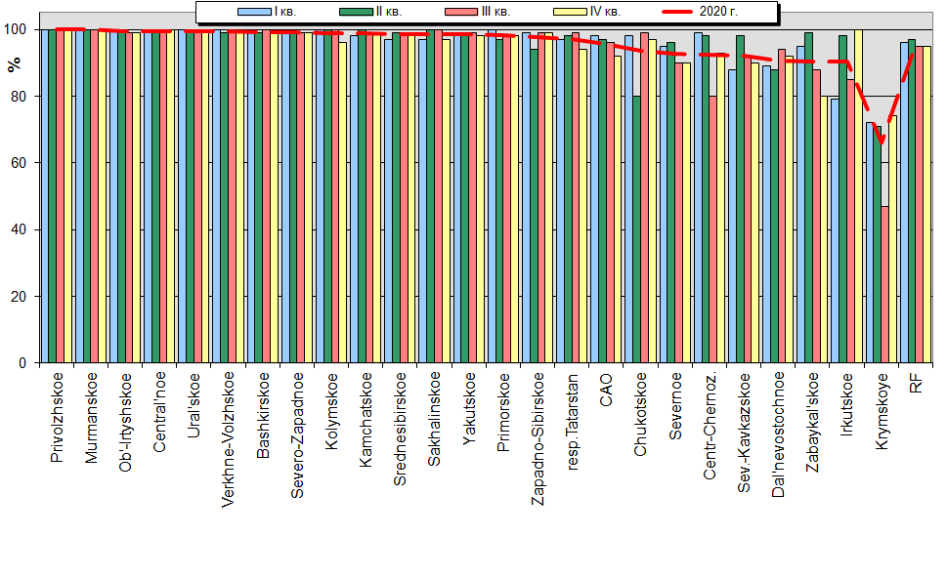Select the 'Dal'nevostochnoe' category label
This screenshot has width=947, height=578.
click(779, 435)
